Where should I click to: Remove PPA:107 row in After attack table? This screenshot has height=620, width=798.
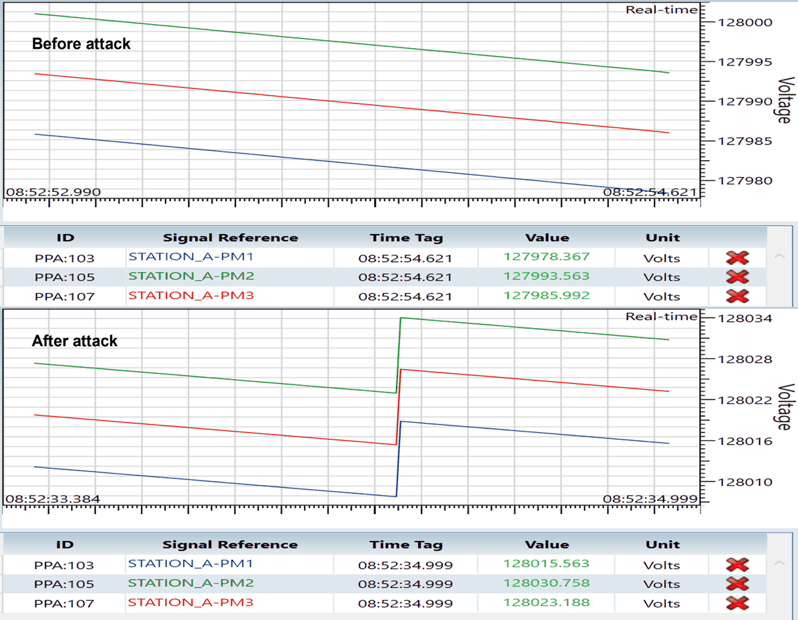[737, 603]
